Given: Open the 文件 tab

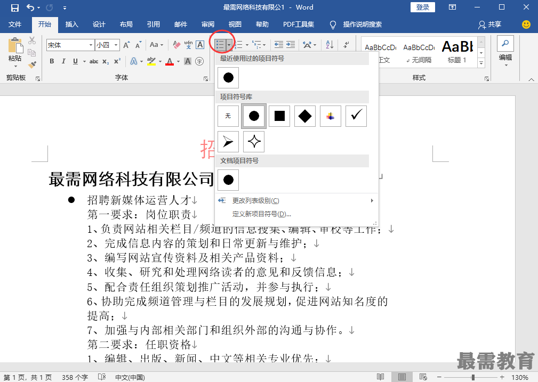Looking at the screenshot, I should pyautogui.click(x=15, y=25).
